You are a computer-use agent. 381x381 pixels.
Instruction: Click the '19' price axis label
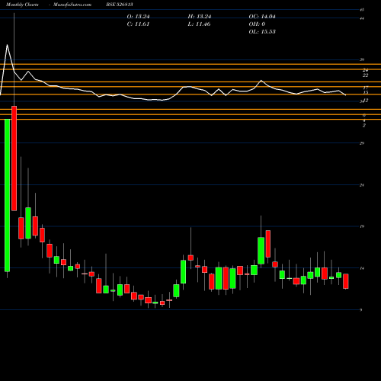362,226
